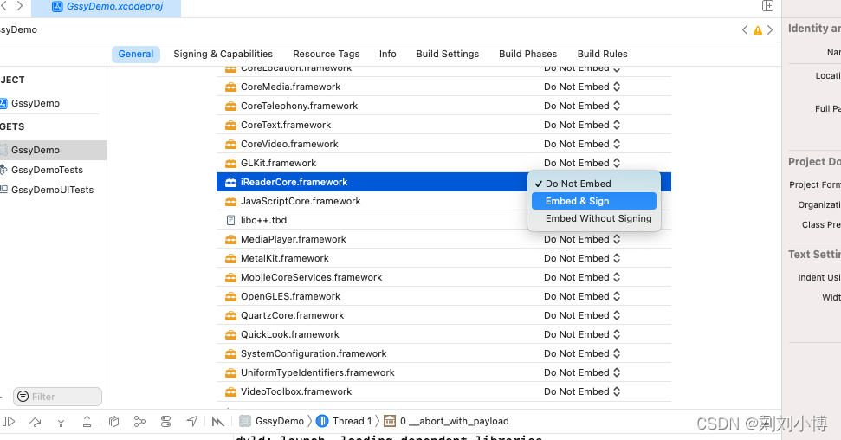
Task: Click the simulate location arrow icon
Action: click(192, 422)
